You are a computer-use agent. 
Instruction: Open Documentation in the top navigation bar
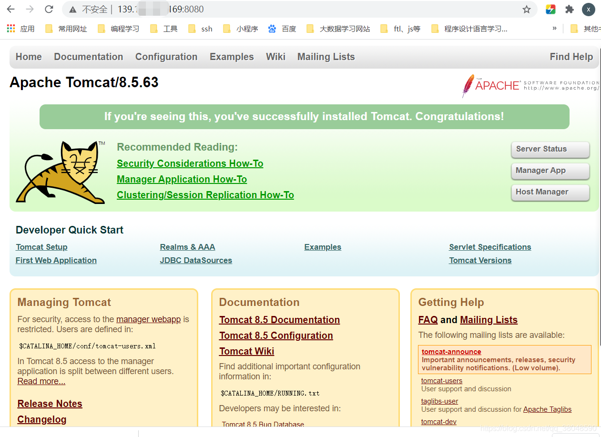(x=89, y=57)
